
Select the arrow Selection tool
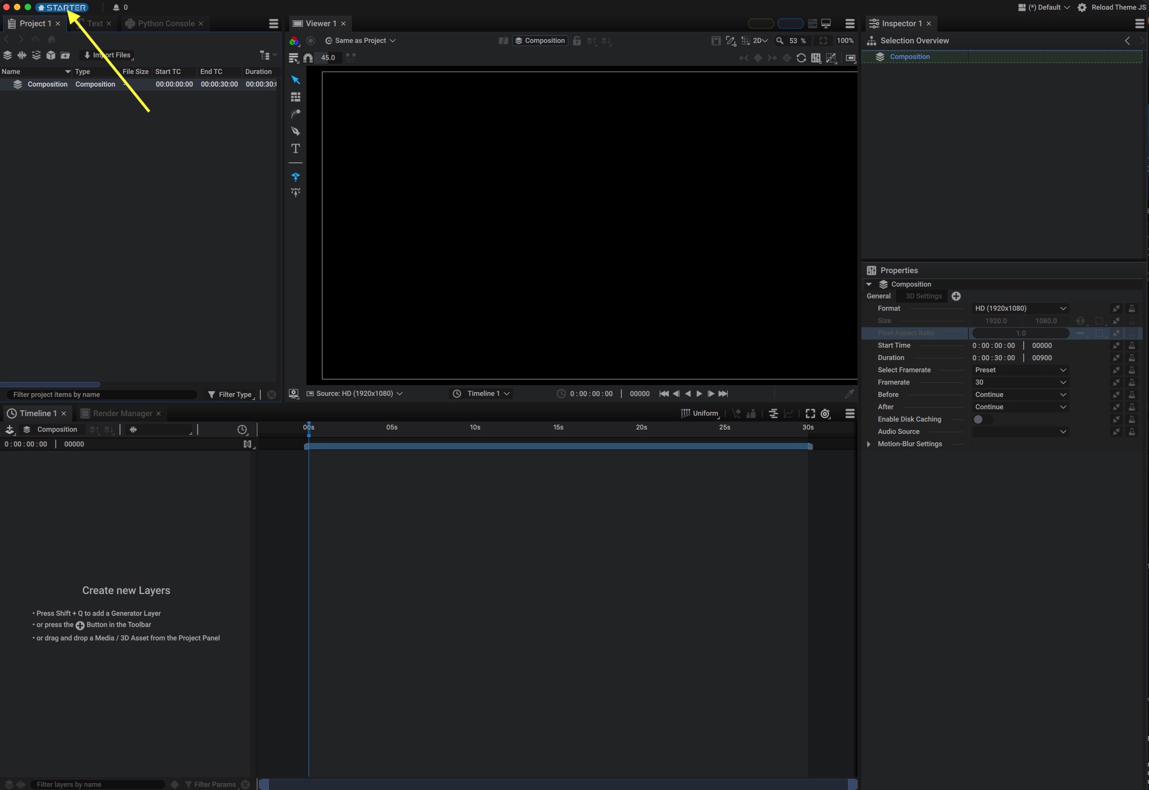(x=295, y=80)
